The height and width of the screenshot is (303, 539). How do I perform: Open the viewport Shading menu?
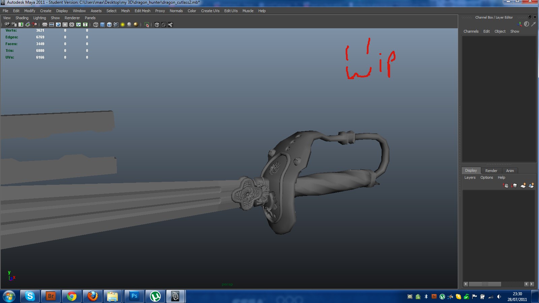click(22, 18)
